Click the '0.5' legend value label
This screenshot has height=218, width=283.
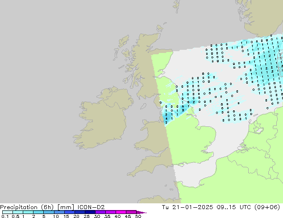coord(15,216)
